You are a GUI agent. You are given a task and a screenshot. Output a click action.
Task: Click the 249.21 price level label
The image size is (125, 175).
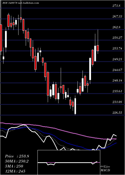click(117, 59)
